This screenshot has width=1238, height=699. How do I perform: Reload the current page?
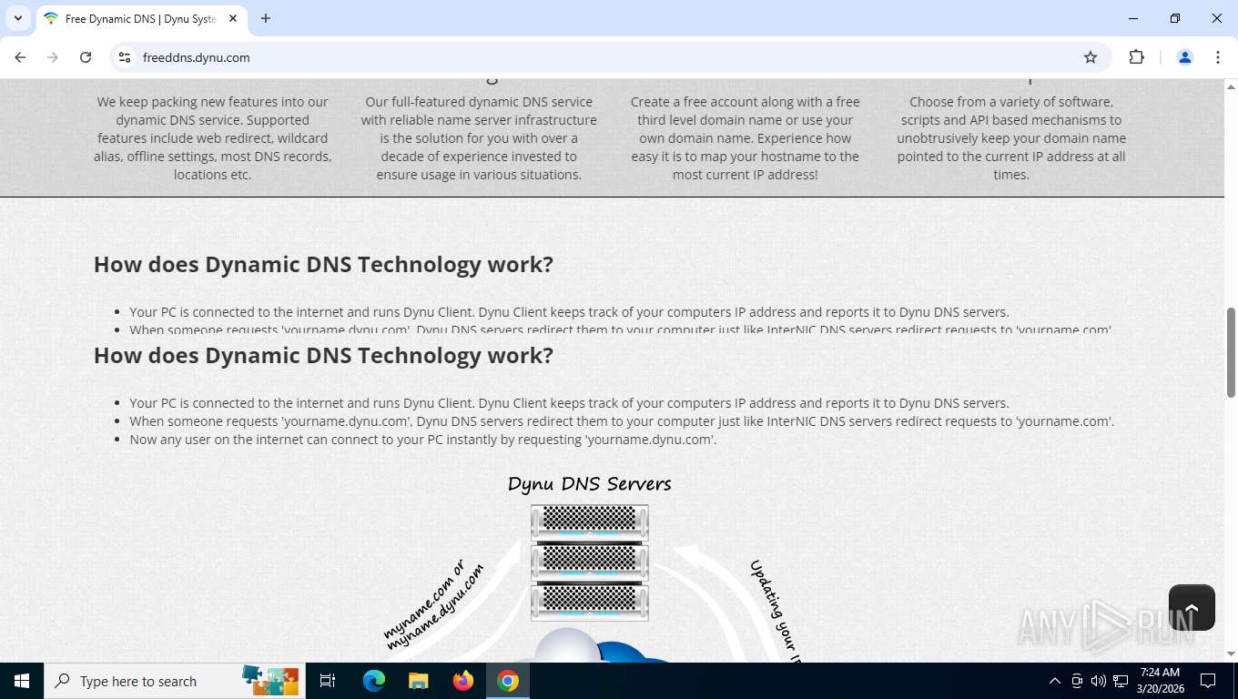point(86,57)
